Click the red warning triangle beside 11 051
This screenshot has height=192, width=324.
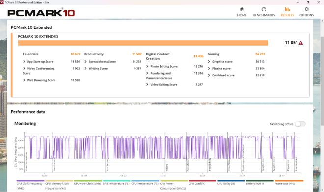coord(301,43)
